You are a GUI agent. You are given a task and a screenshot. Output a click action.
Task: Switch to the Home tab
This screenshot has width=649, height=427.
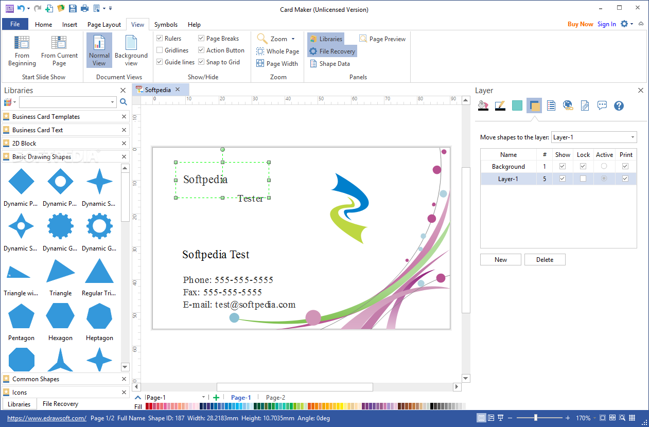click(43, 24)
